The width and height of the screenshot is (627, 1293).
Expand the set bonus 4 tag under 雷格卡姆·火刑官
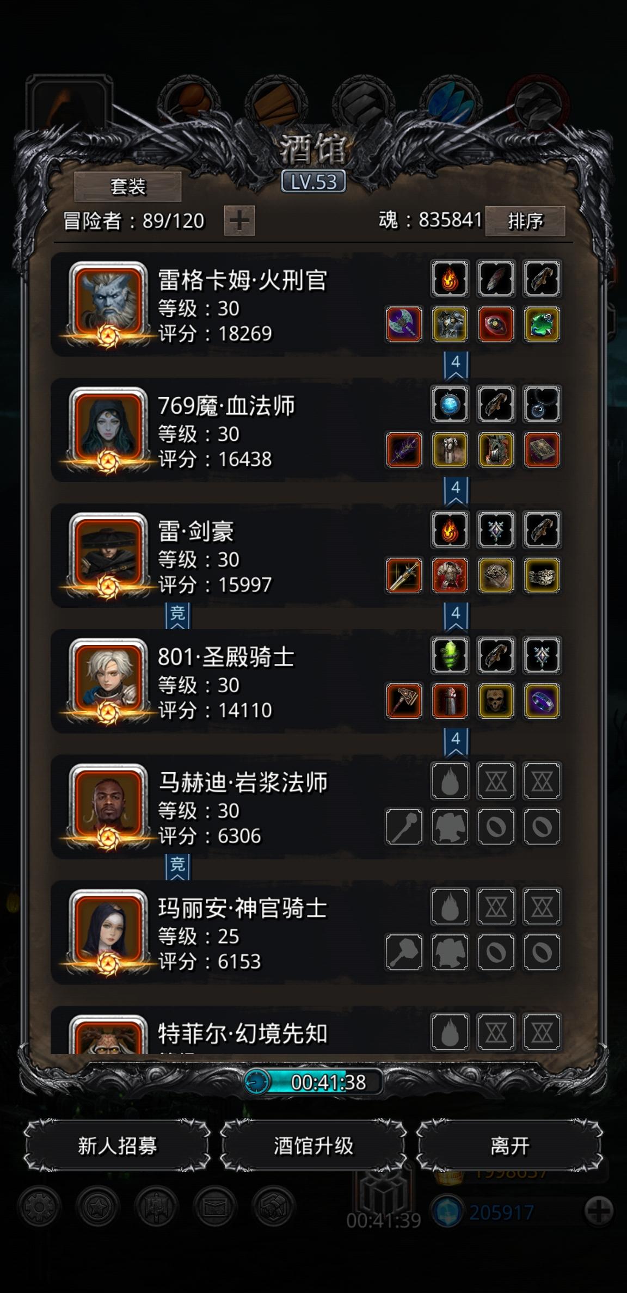(x=456, y=366)
